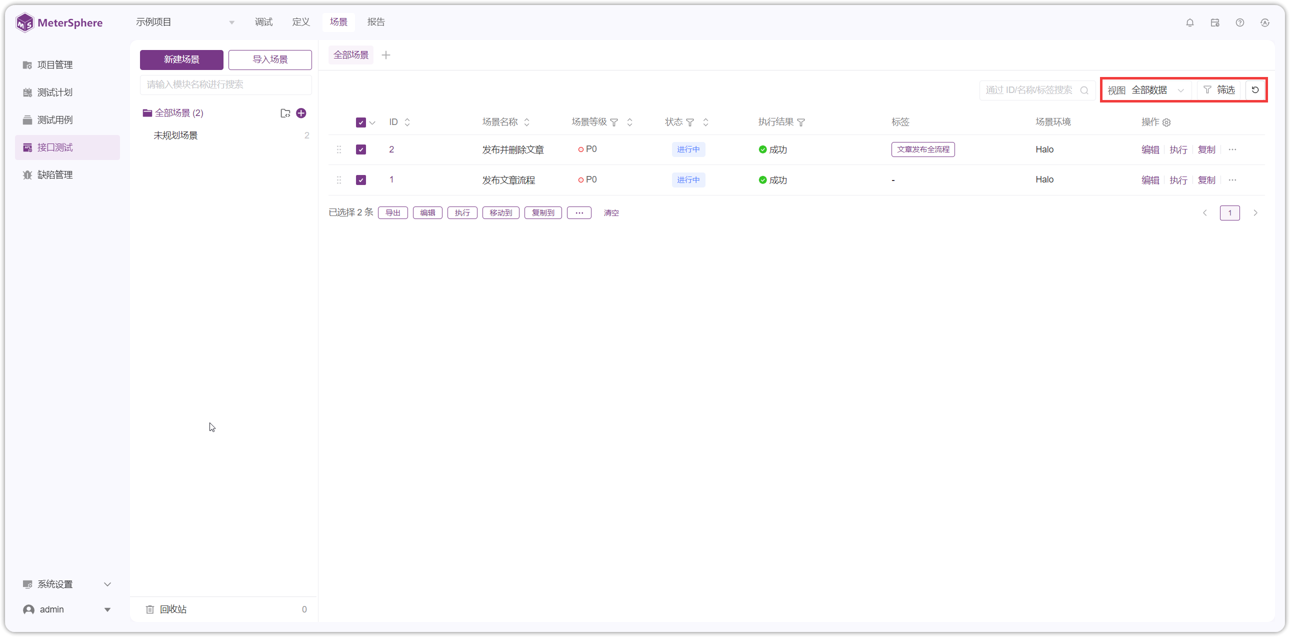Open 测试计划 in the sidebar
The image size is (1290, 637).
coord(67,92)
